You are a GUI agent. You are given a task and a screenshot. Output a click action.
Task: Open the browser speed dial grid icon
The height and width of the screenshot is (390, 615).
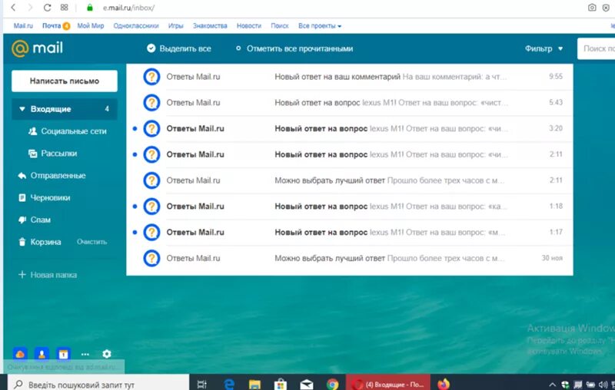[x=65, y=8]
